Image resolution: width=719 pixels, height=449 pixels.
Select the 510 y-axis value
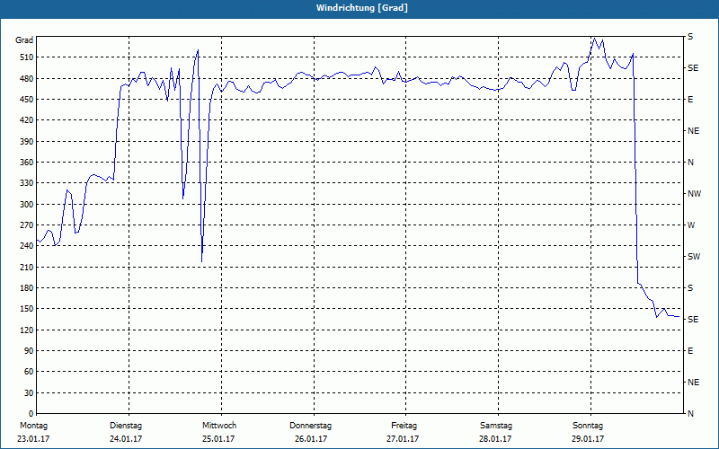(x=27, y=57)
